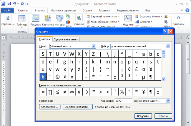The image size is (191, 126).
Task: Switch to the Рассылки tab
Action: (104, 11)
